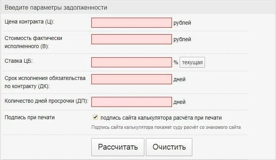Click the Срок исполнения обязательства input field
Viewport: 276px width, 160px height.
(x=132, y=79)
